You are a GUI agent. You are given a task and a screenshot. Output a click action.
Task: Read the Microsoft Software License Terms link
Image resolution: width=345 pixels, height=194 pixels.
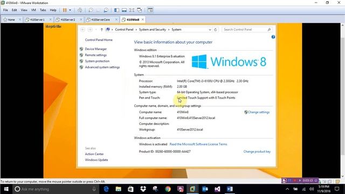click(x=198, y=144)
